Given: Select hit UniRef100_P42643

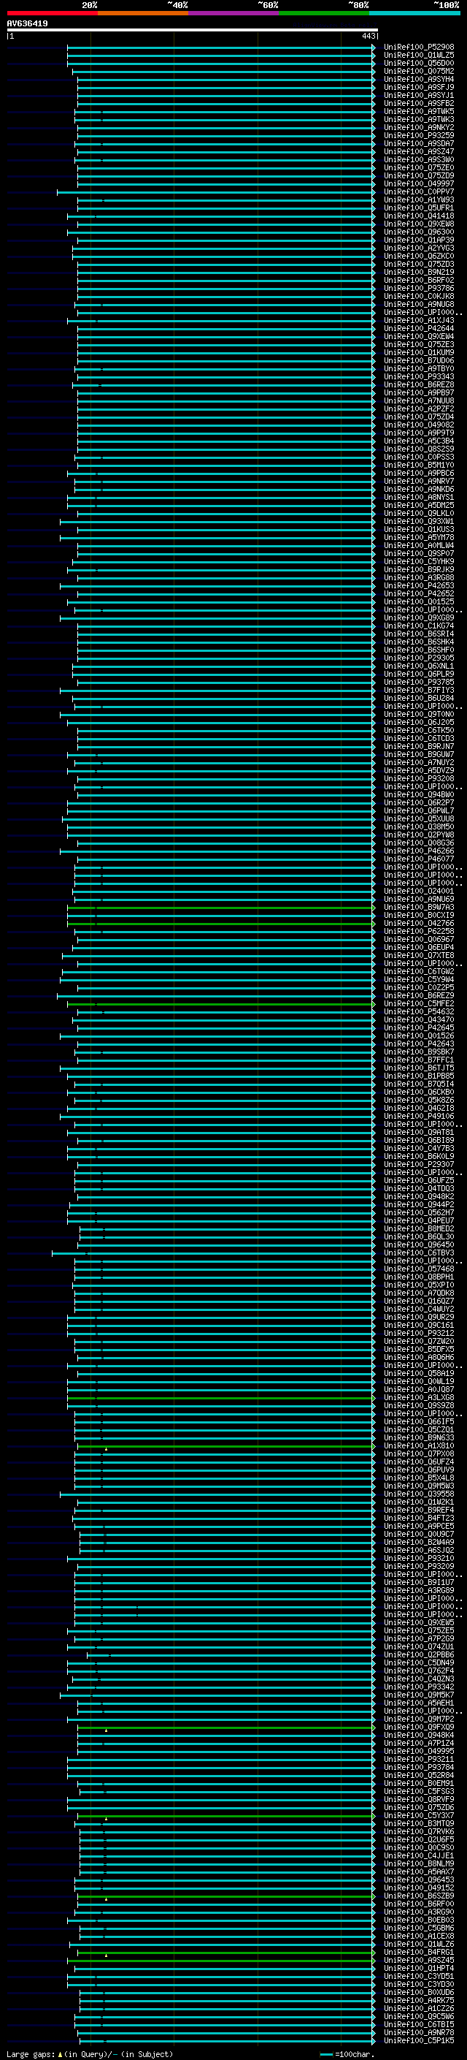Looking at the screenshot, I should click(x=418, y=1044).
